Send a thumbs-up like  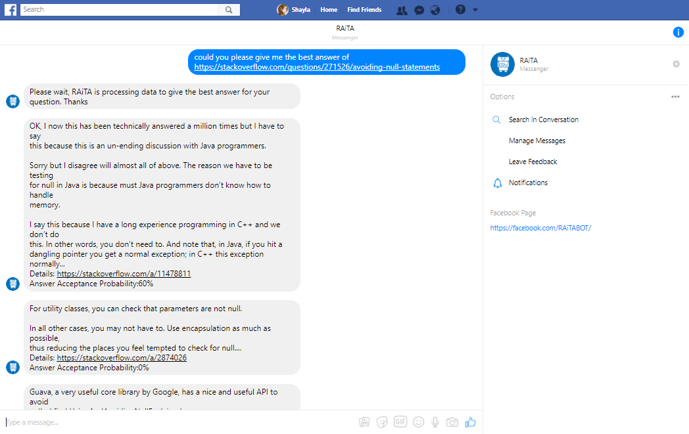470,422
